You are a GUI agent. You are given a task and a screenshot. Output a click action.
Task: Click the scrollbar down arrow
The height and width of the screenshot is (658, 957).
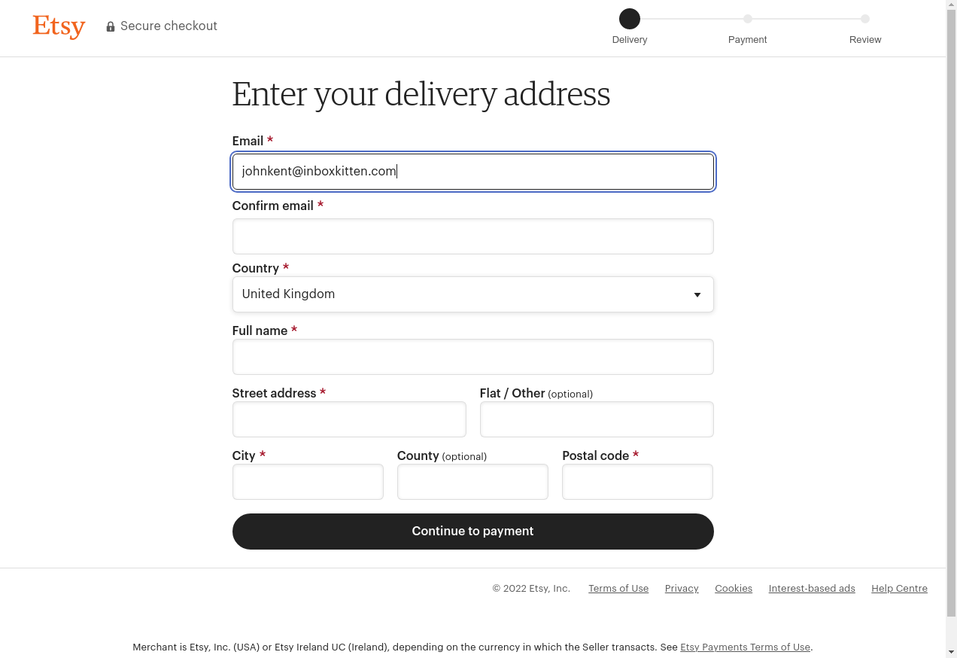click(951, 651)
